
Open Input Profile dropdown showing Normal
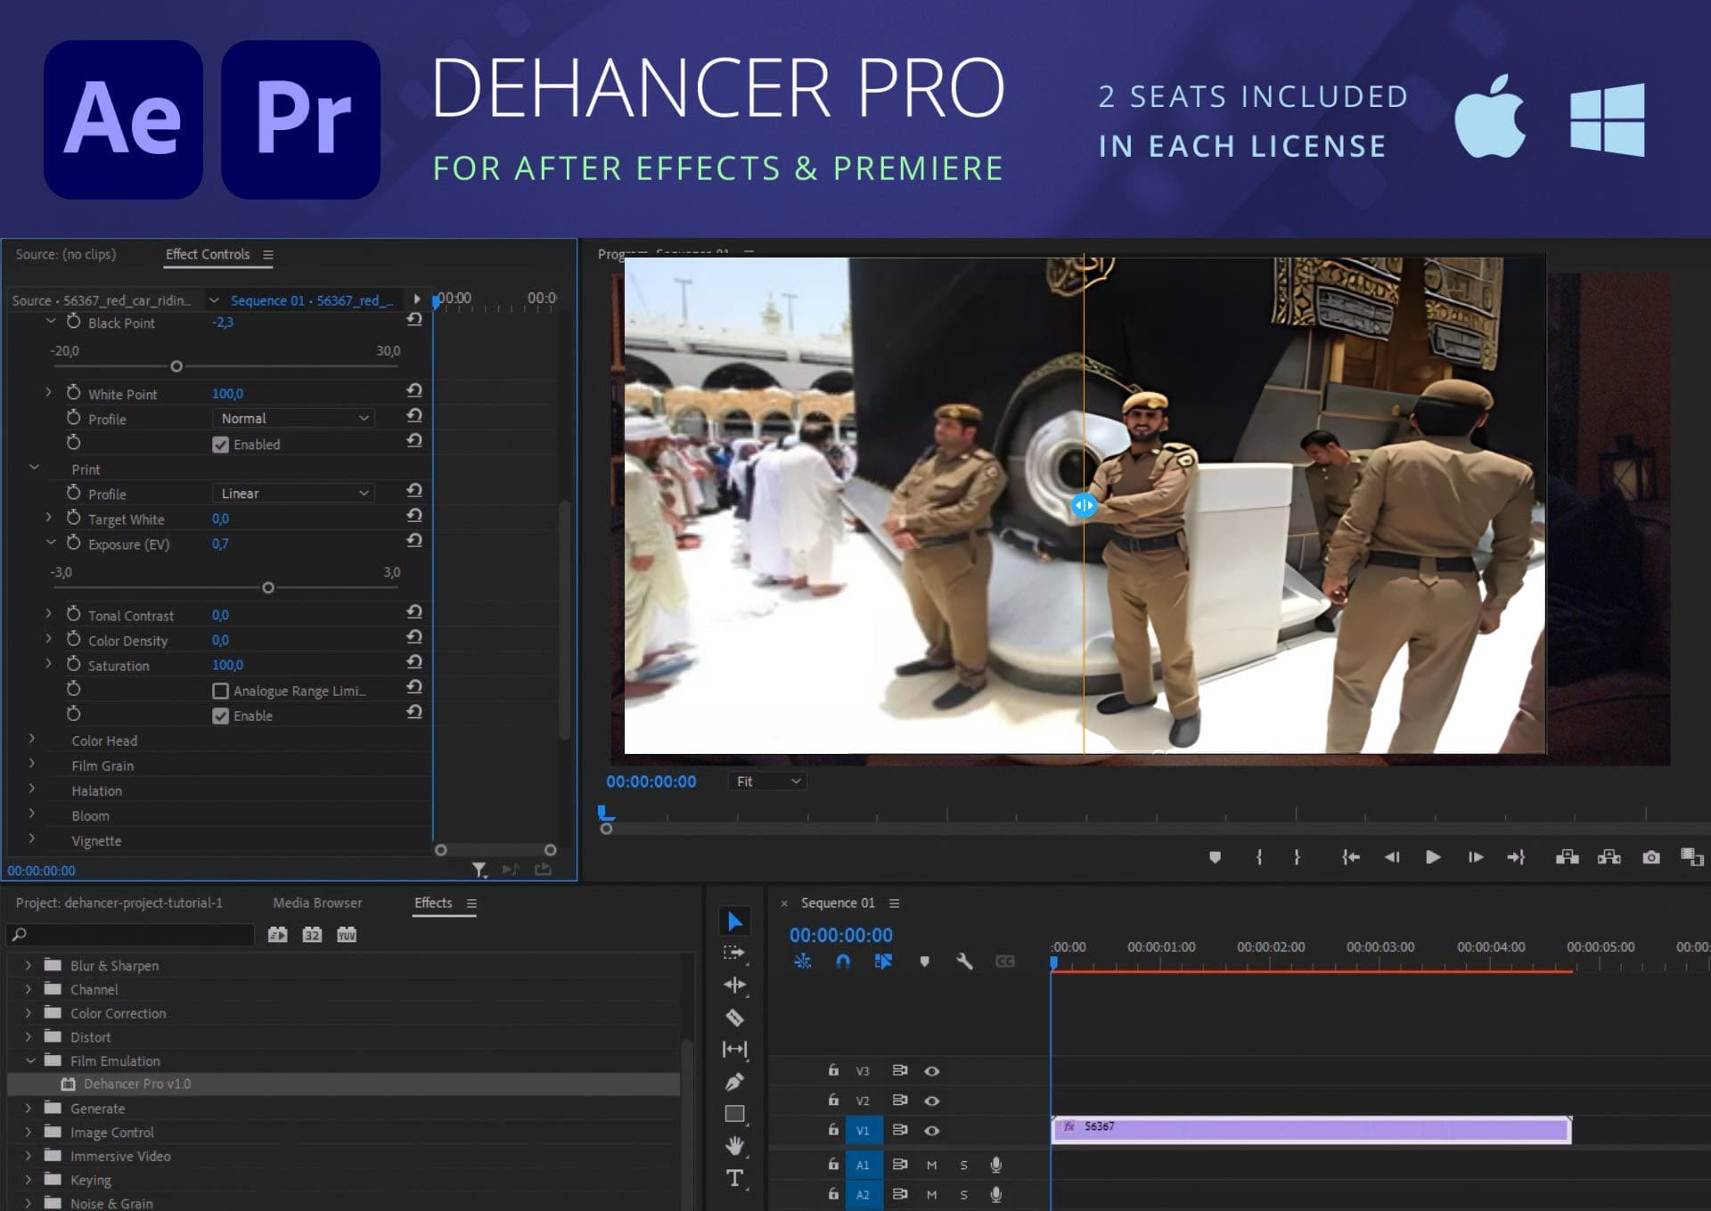click(x=294, y=418)
